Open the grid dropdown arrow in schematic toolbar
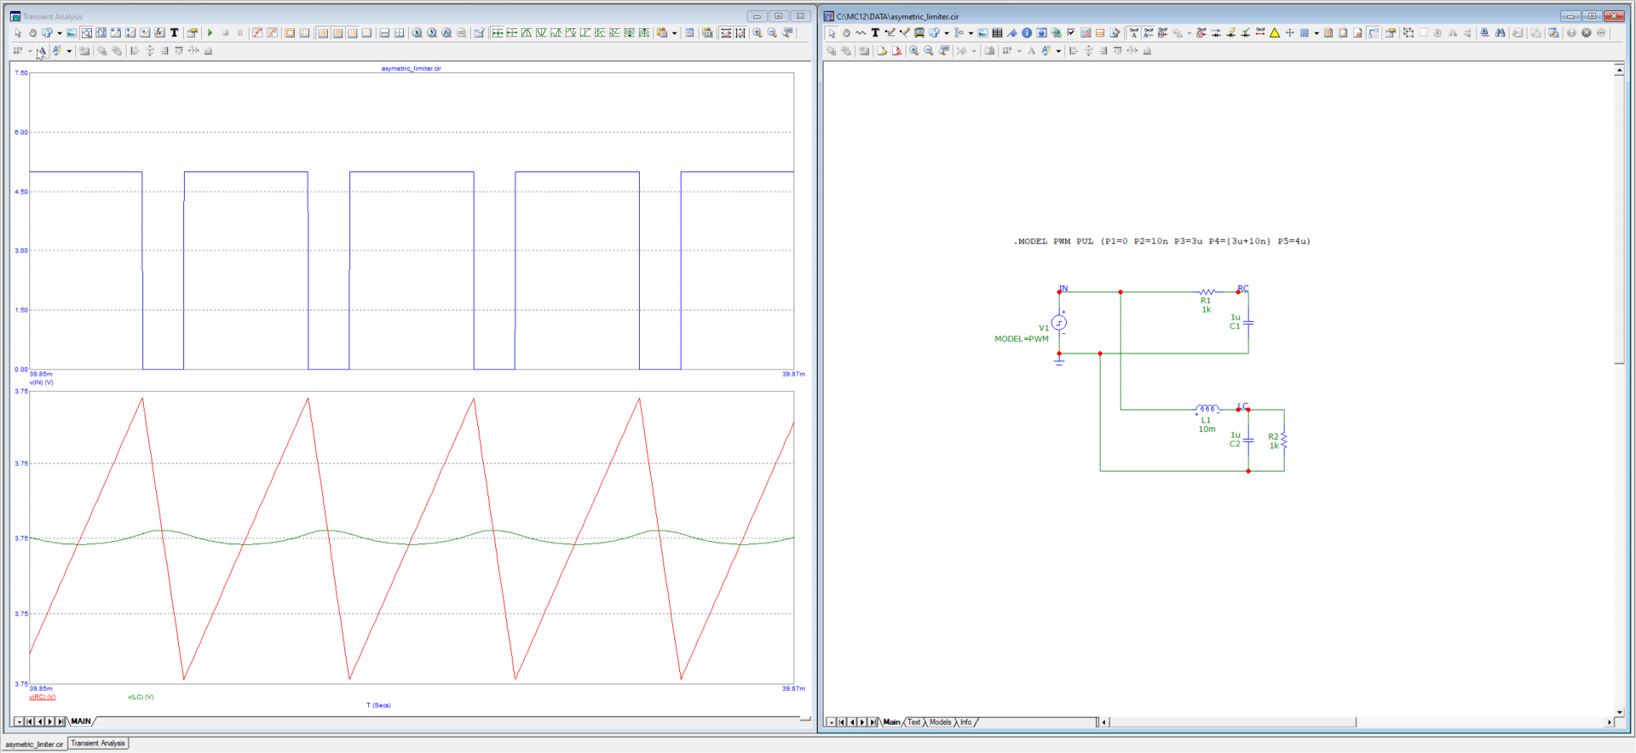The width and height of the screenshot is (1636, 753). pyautogui.click(x=1316, y=33)
